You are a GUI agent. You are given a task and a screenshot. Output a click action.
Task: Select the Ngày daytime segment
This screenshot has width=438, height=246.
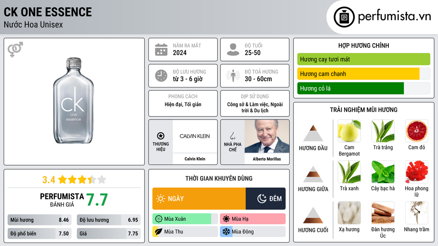click(199, 199)
